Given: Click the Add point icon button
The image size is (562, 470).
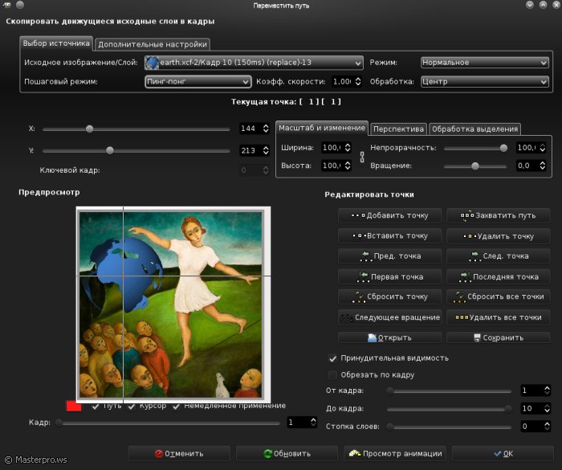Looking at the screenshot, I should coord(358,215).
